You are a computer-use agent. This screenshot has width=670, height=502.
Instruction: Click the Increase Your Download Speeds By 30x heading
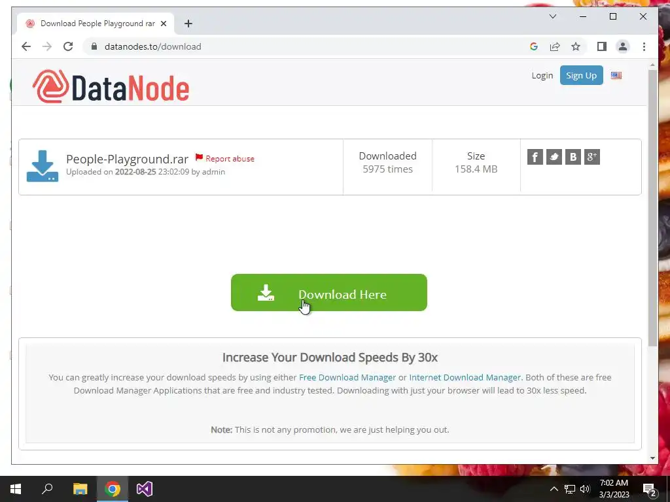pos(330,358)
